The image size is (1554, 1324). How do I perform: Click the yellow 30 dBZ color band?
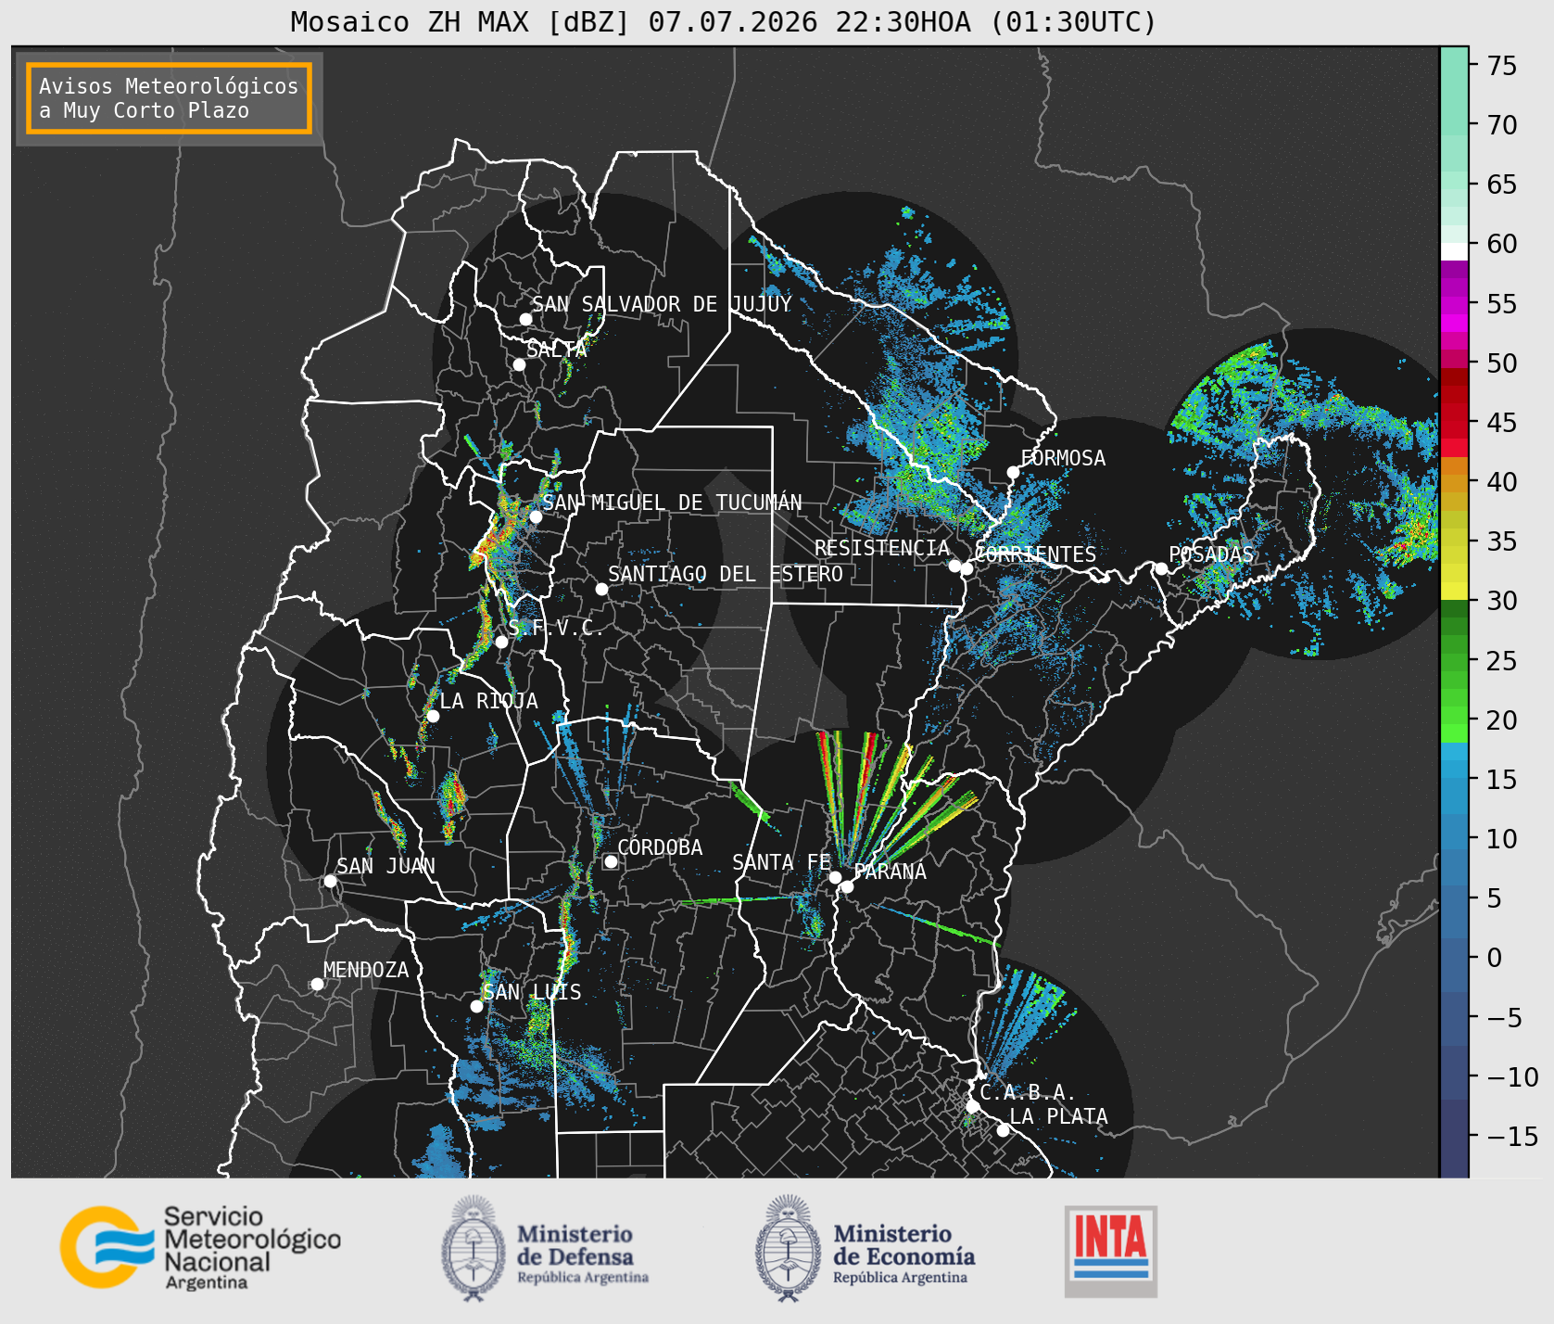pos(1454,591)
